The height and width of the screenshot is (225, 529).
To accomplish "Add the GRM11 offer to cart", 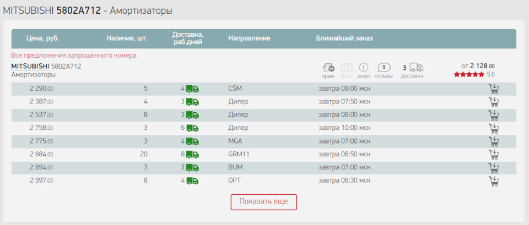I will (x=494, y=155).
